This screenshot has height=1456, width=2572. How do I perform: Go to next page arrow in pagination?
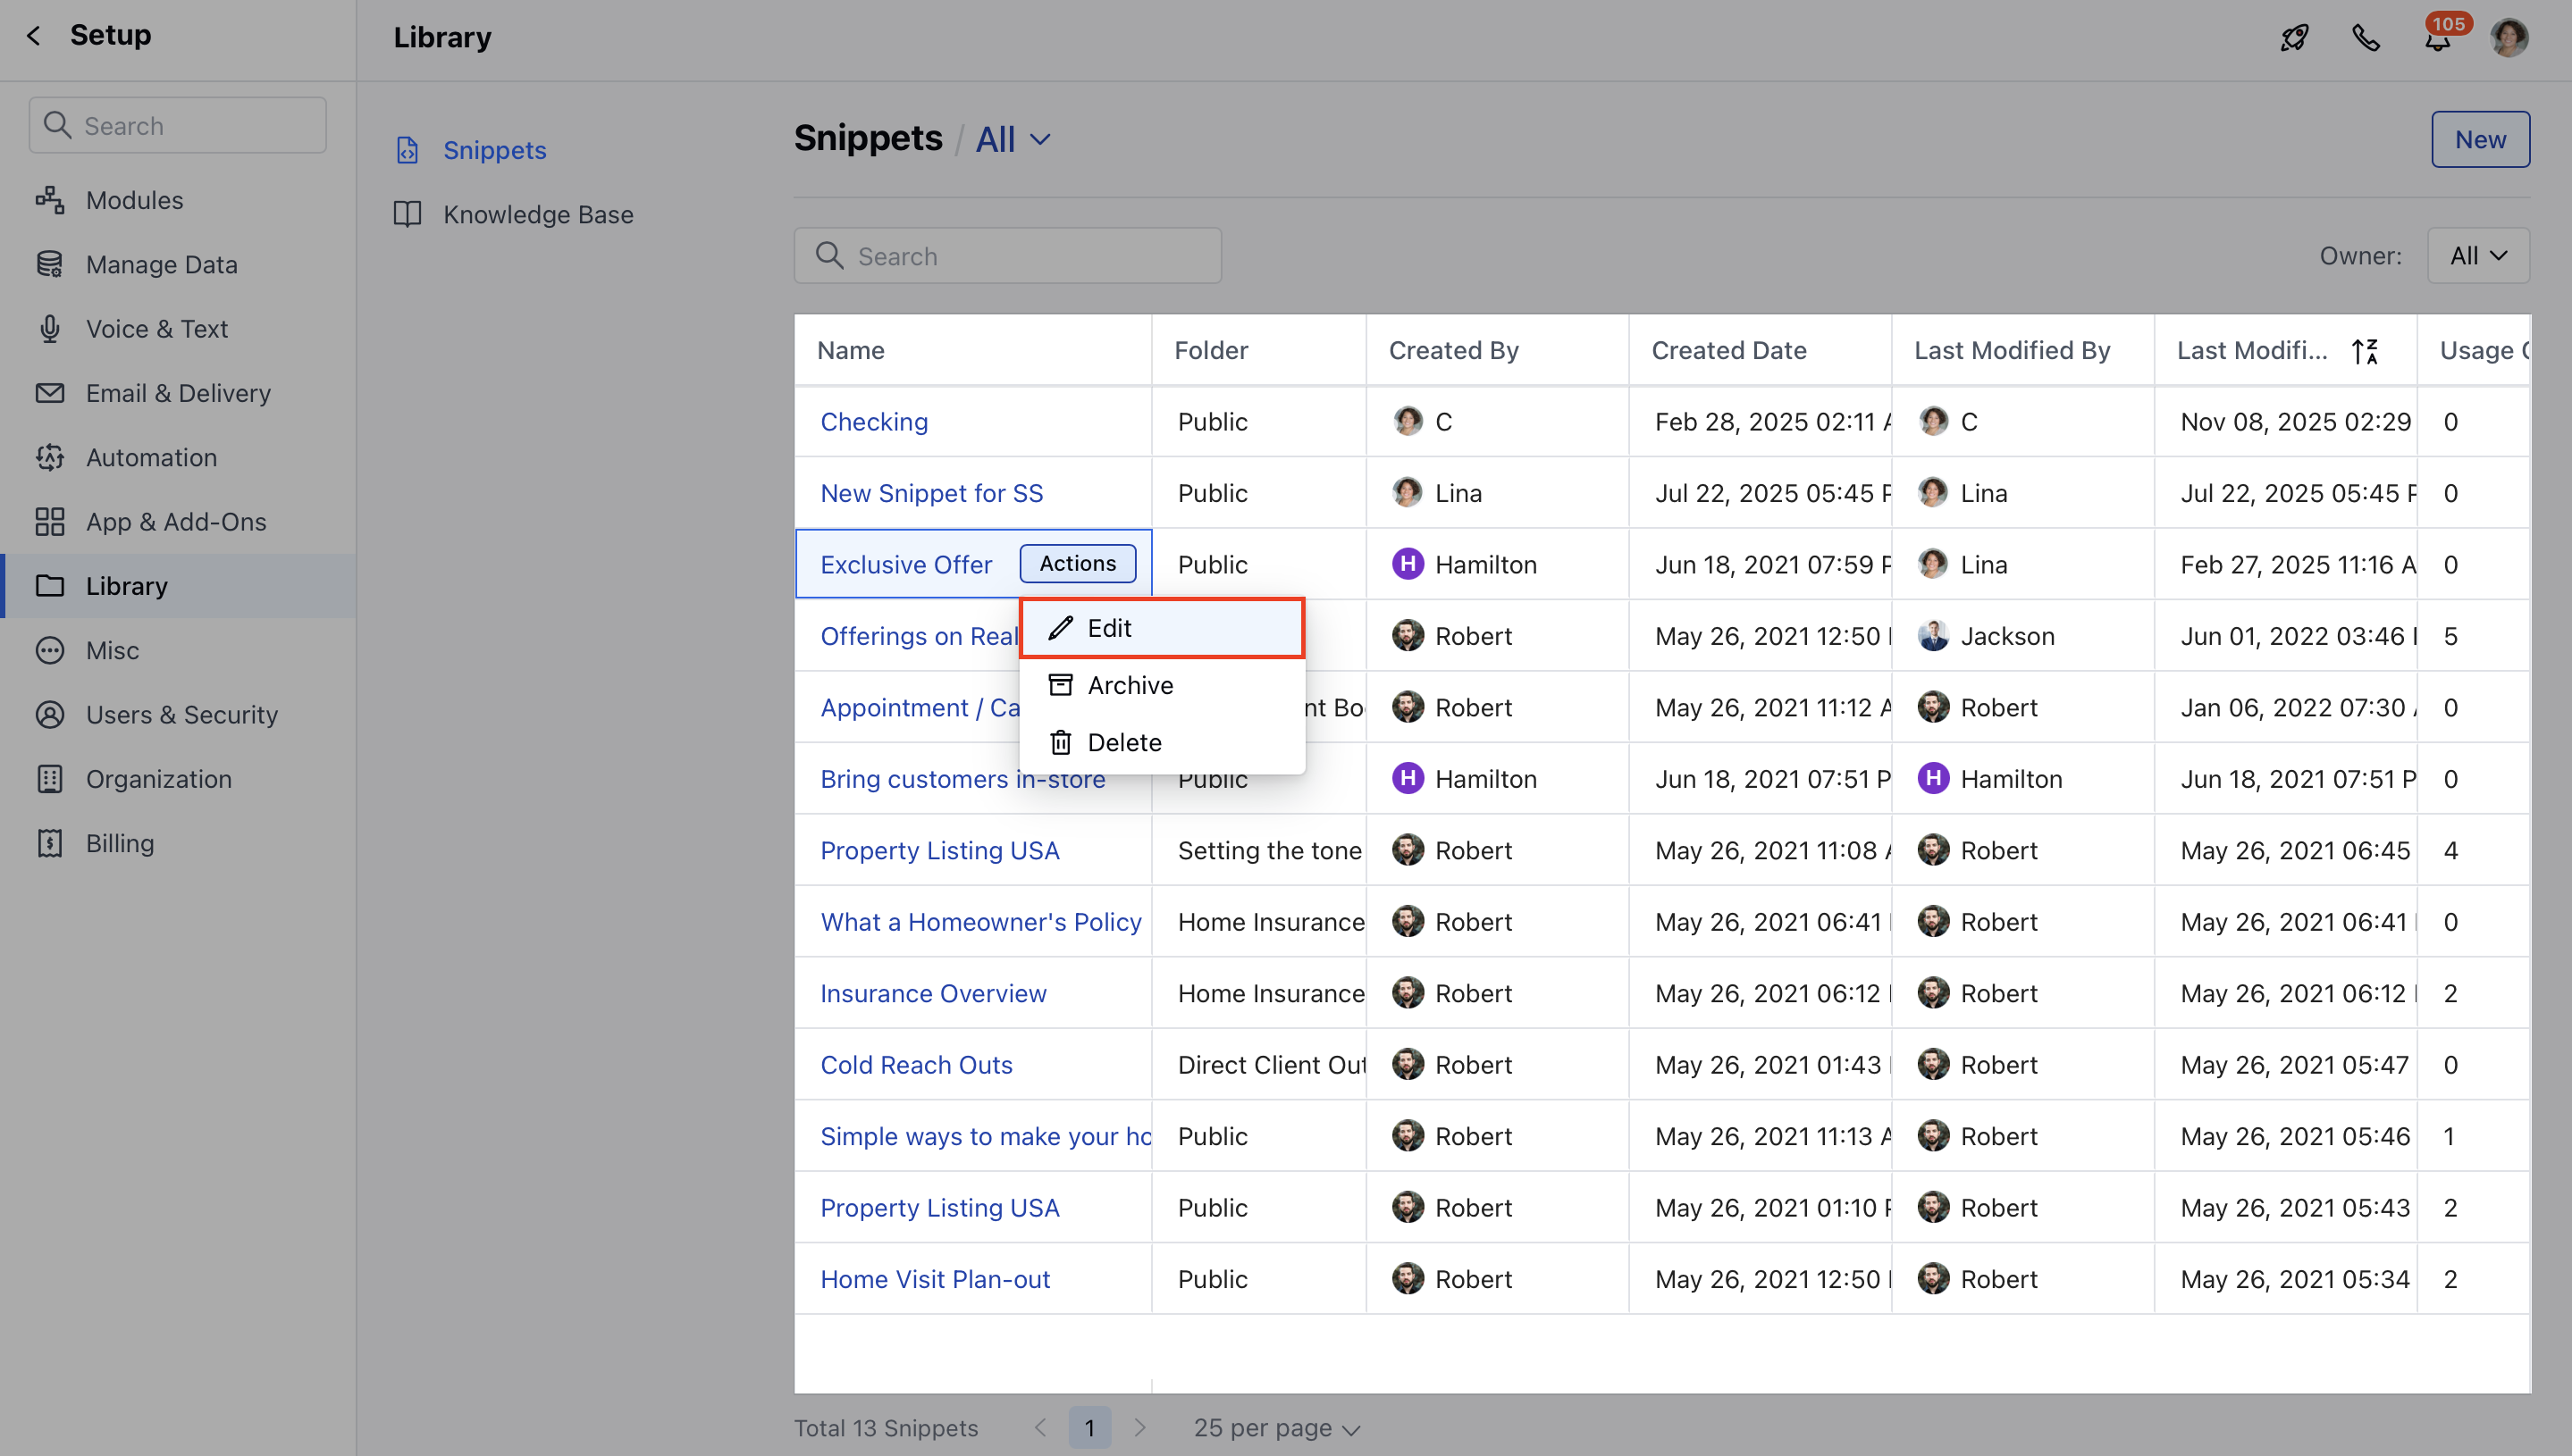(x=1139, y=1428)
